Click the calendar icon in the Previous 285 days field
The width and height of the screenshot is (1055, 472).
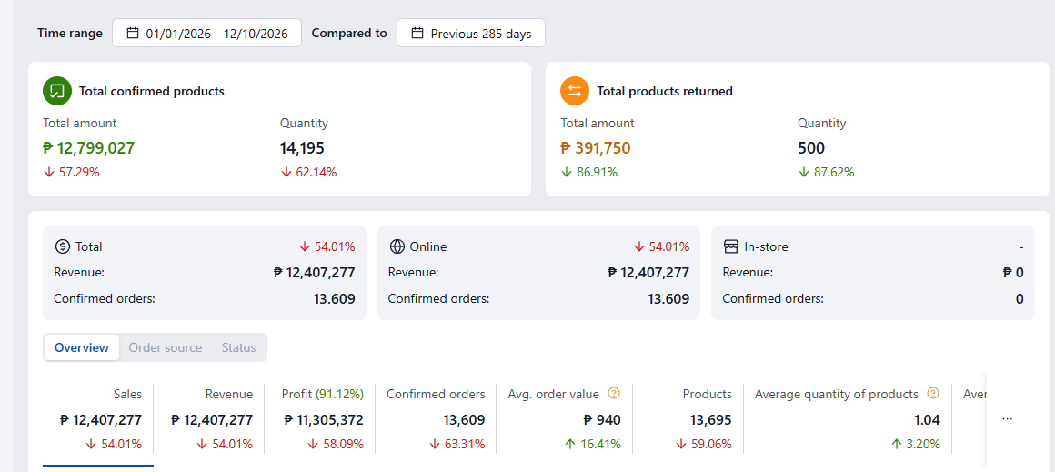[417, 33]
